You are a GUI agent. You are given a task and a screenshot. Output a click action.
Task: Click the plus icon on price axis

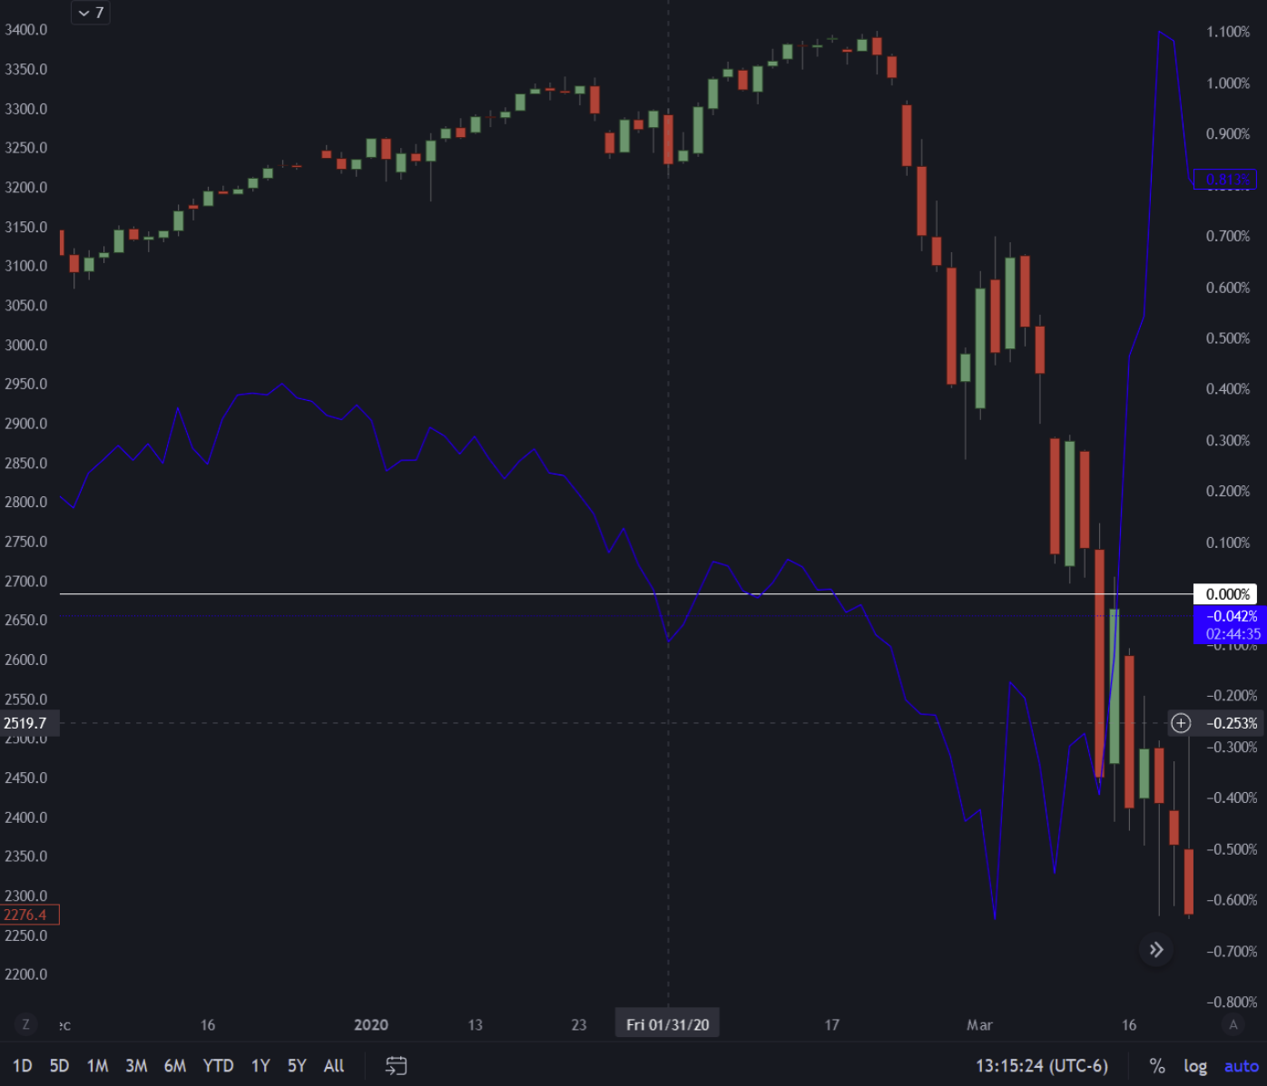[1181, 723]
